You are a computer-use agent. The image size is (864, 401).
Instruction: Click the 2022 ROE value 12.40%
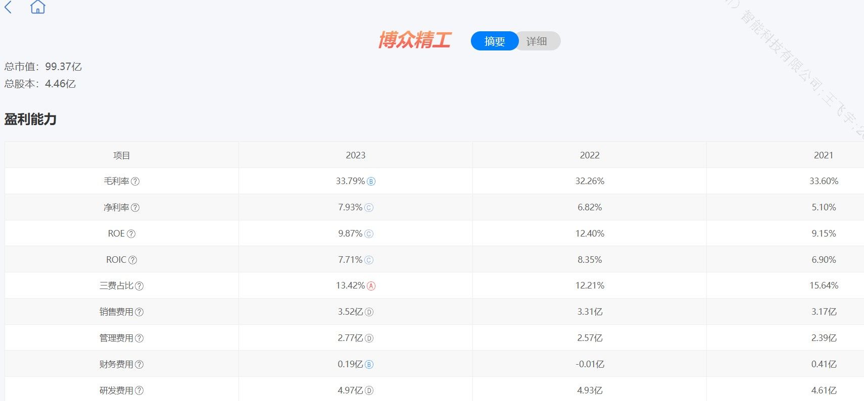click(590, 234)
